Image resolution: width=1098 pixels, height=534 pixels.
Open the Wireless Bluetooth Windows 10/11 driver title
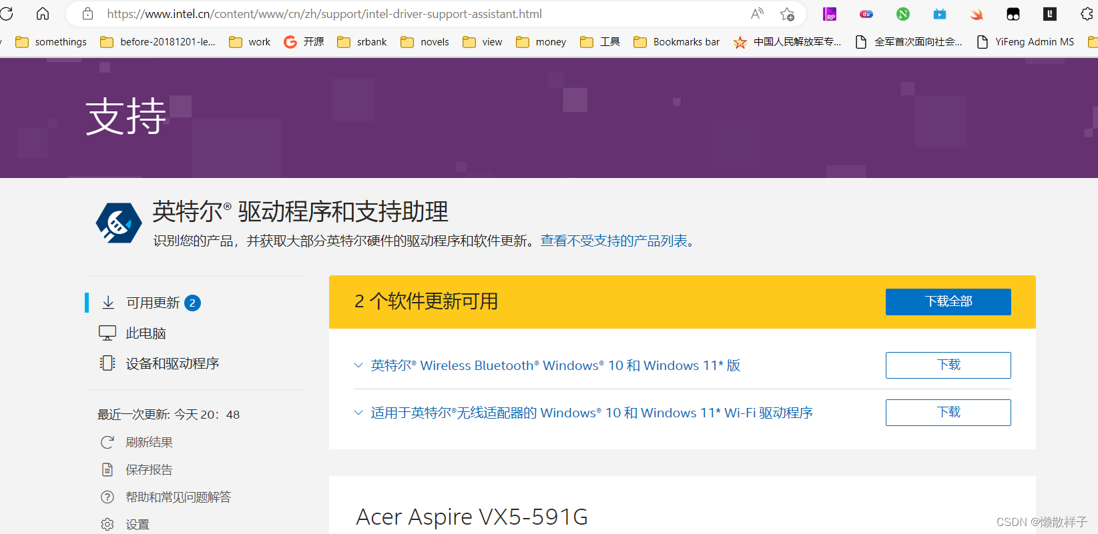click(556, 365)
